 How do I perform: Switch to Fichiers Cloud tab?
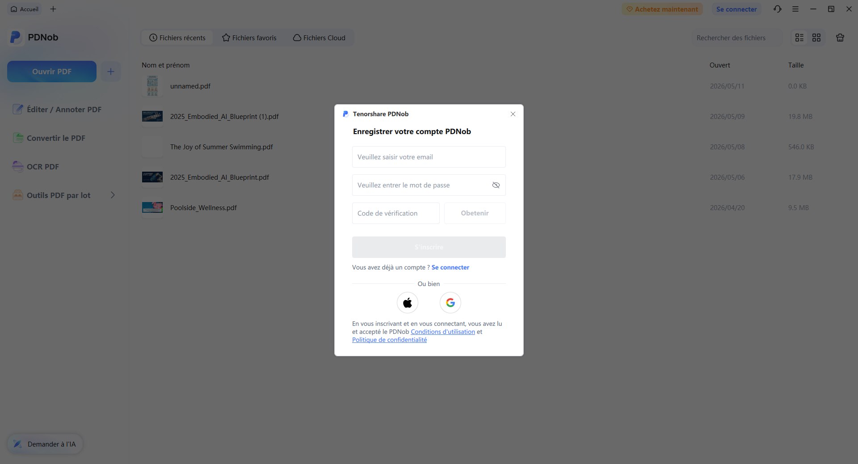point(319,38)
